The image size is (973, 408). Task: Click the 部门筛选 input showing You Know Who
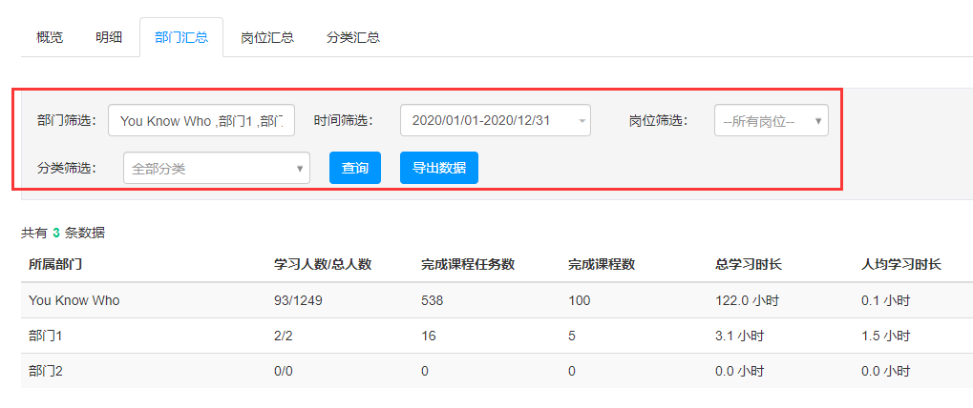(x=201, y=120)
